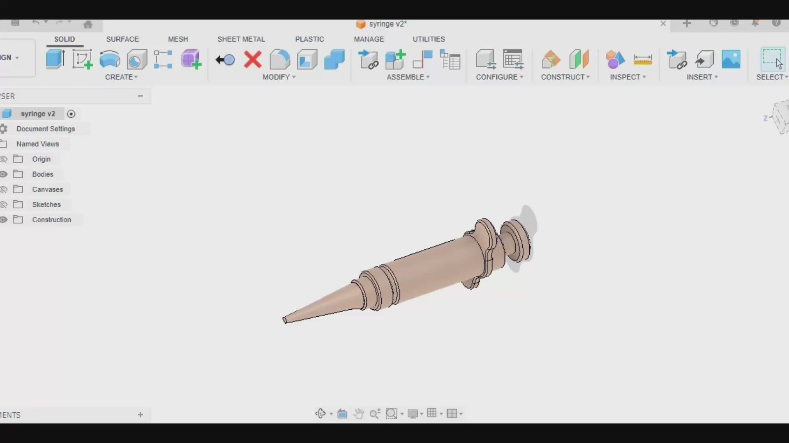Open the MODIFY dropdown menu

(279, 77)
